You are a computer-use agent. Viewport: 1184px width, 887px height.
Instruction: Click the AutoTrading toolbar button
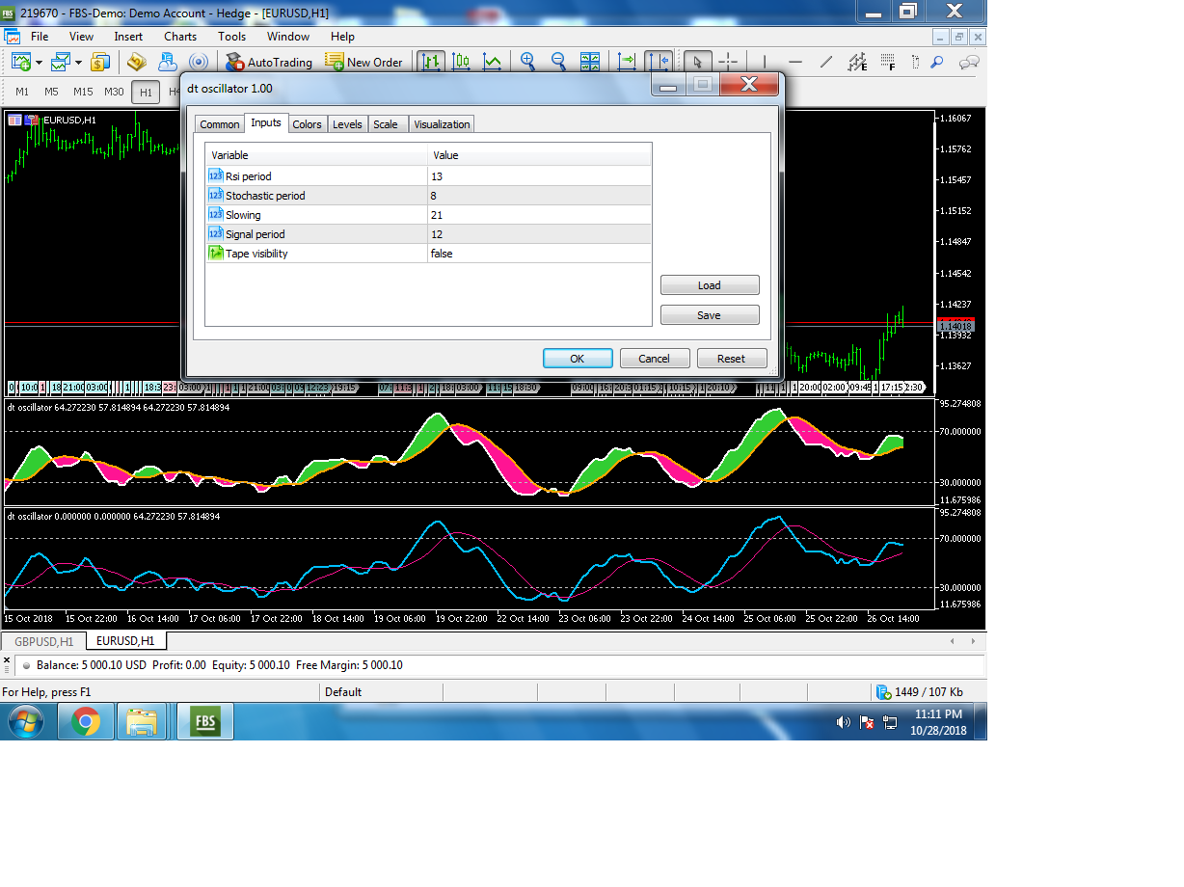269,62
